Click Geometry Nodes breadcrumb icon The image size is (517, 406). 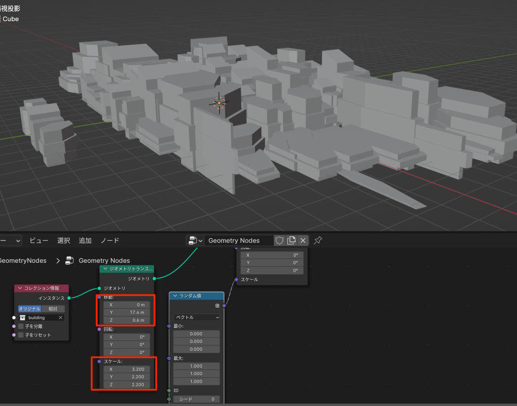click(x=70, y=261)
